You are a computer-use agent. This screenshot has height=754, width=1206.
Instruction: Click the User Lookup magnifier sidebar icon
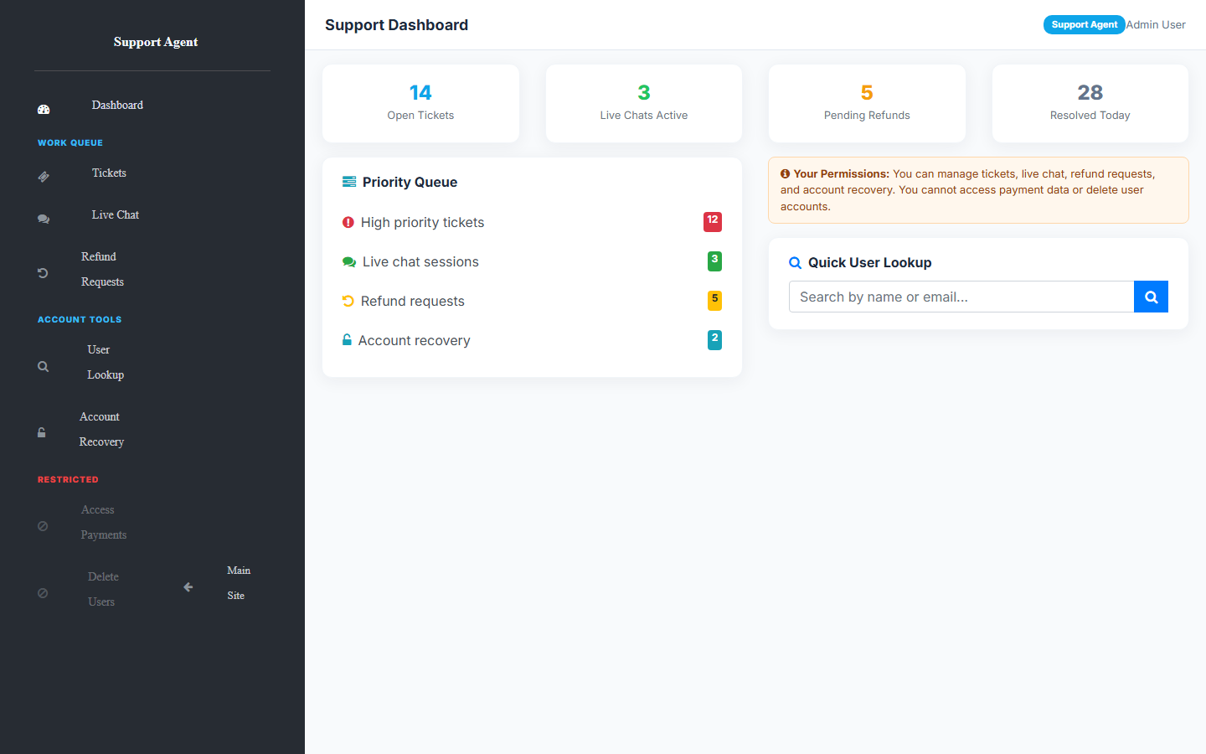(43, 366)
